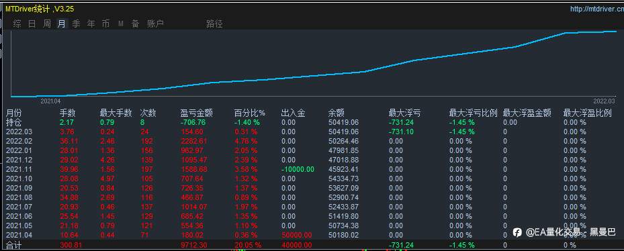Click the 手数 column header
Image resolution: width=624 pixels, height=251 pixels.
[x=67, y=113]
